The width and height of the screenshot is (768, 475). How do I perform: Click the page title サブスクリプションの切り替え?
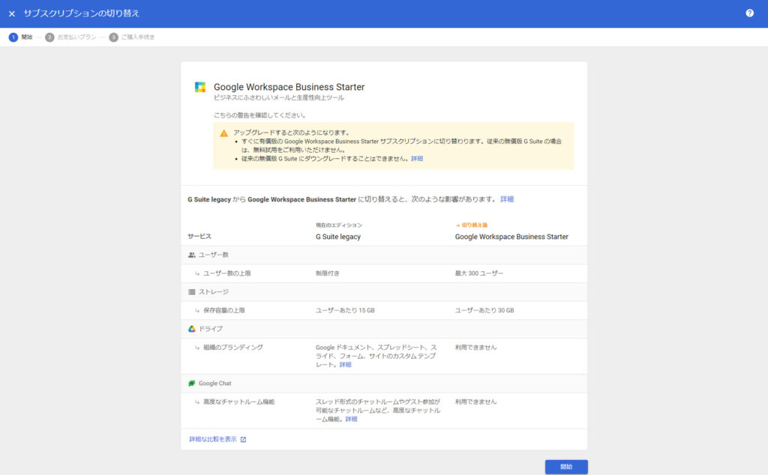coord(82,13)
